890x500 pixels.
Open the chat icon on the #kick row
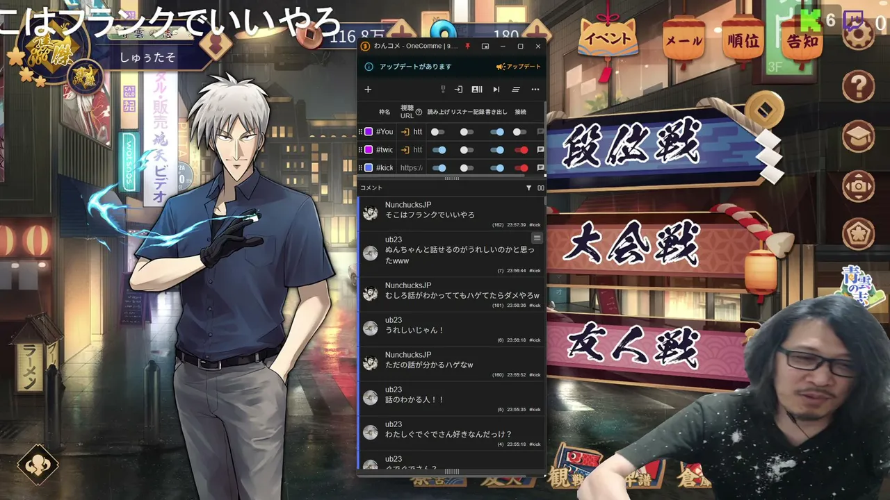click(x=540, y=167)
